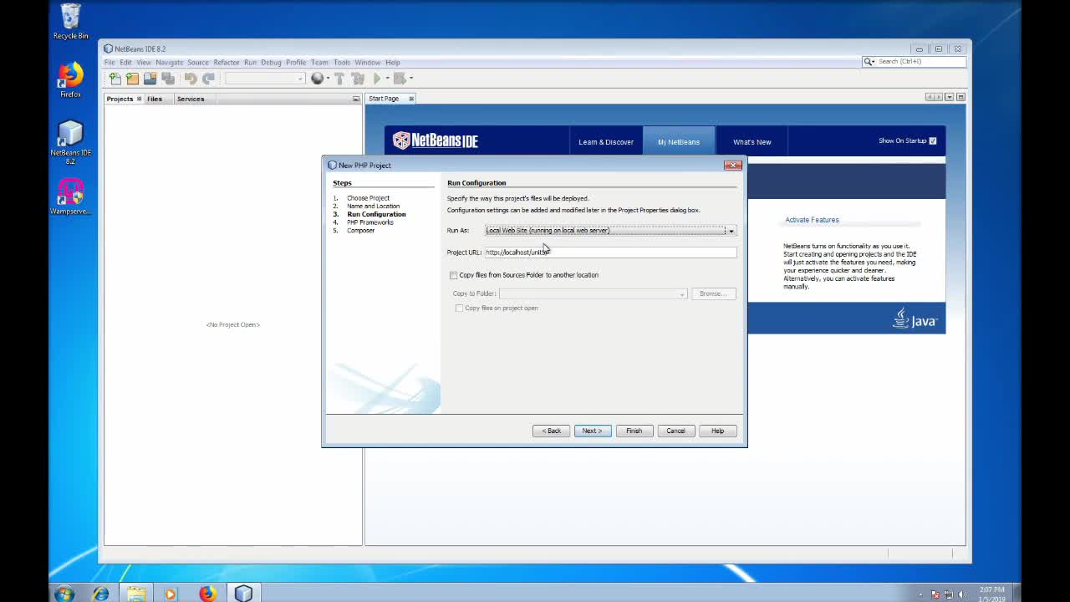Image resolution: width=1070 pixels, height=602 pixels.
Task: Click the Undo toolbar icon
Action: click(x=189, y=78)
